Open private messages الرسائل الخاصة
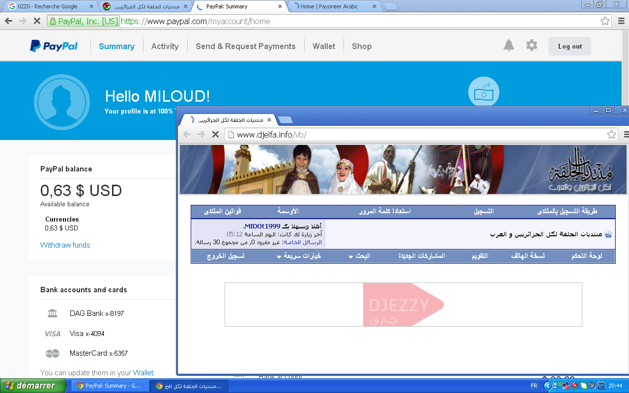This screenshot has width=629, height=393. click(303, 242)
